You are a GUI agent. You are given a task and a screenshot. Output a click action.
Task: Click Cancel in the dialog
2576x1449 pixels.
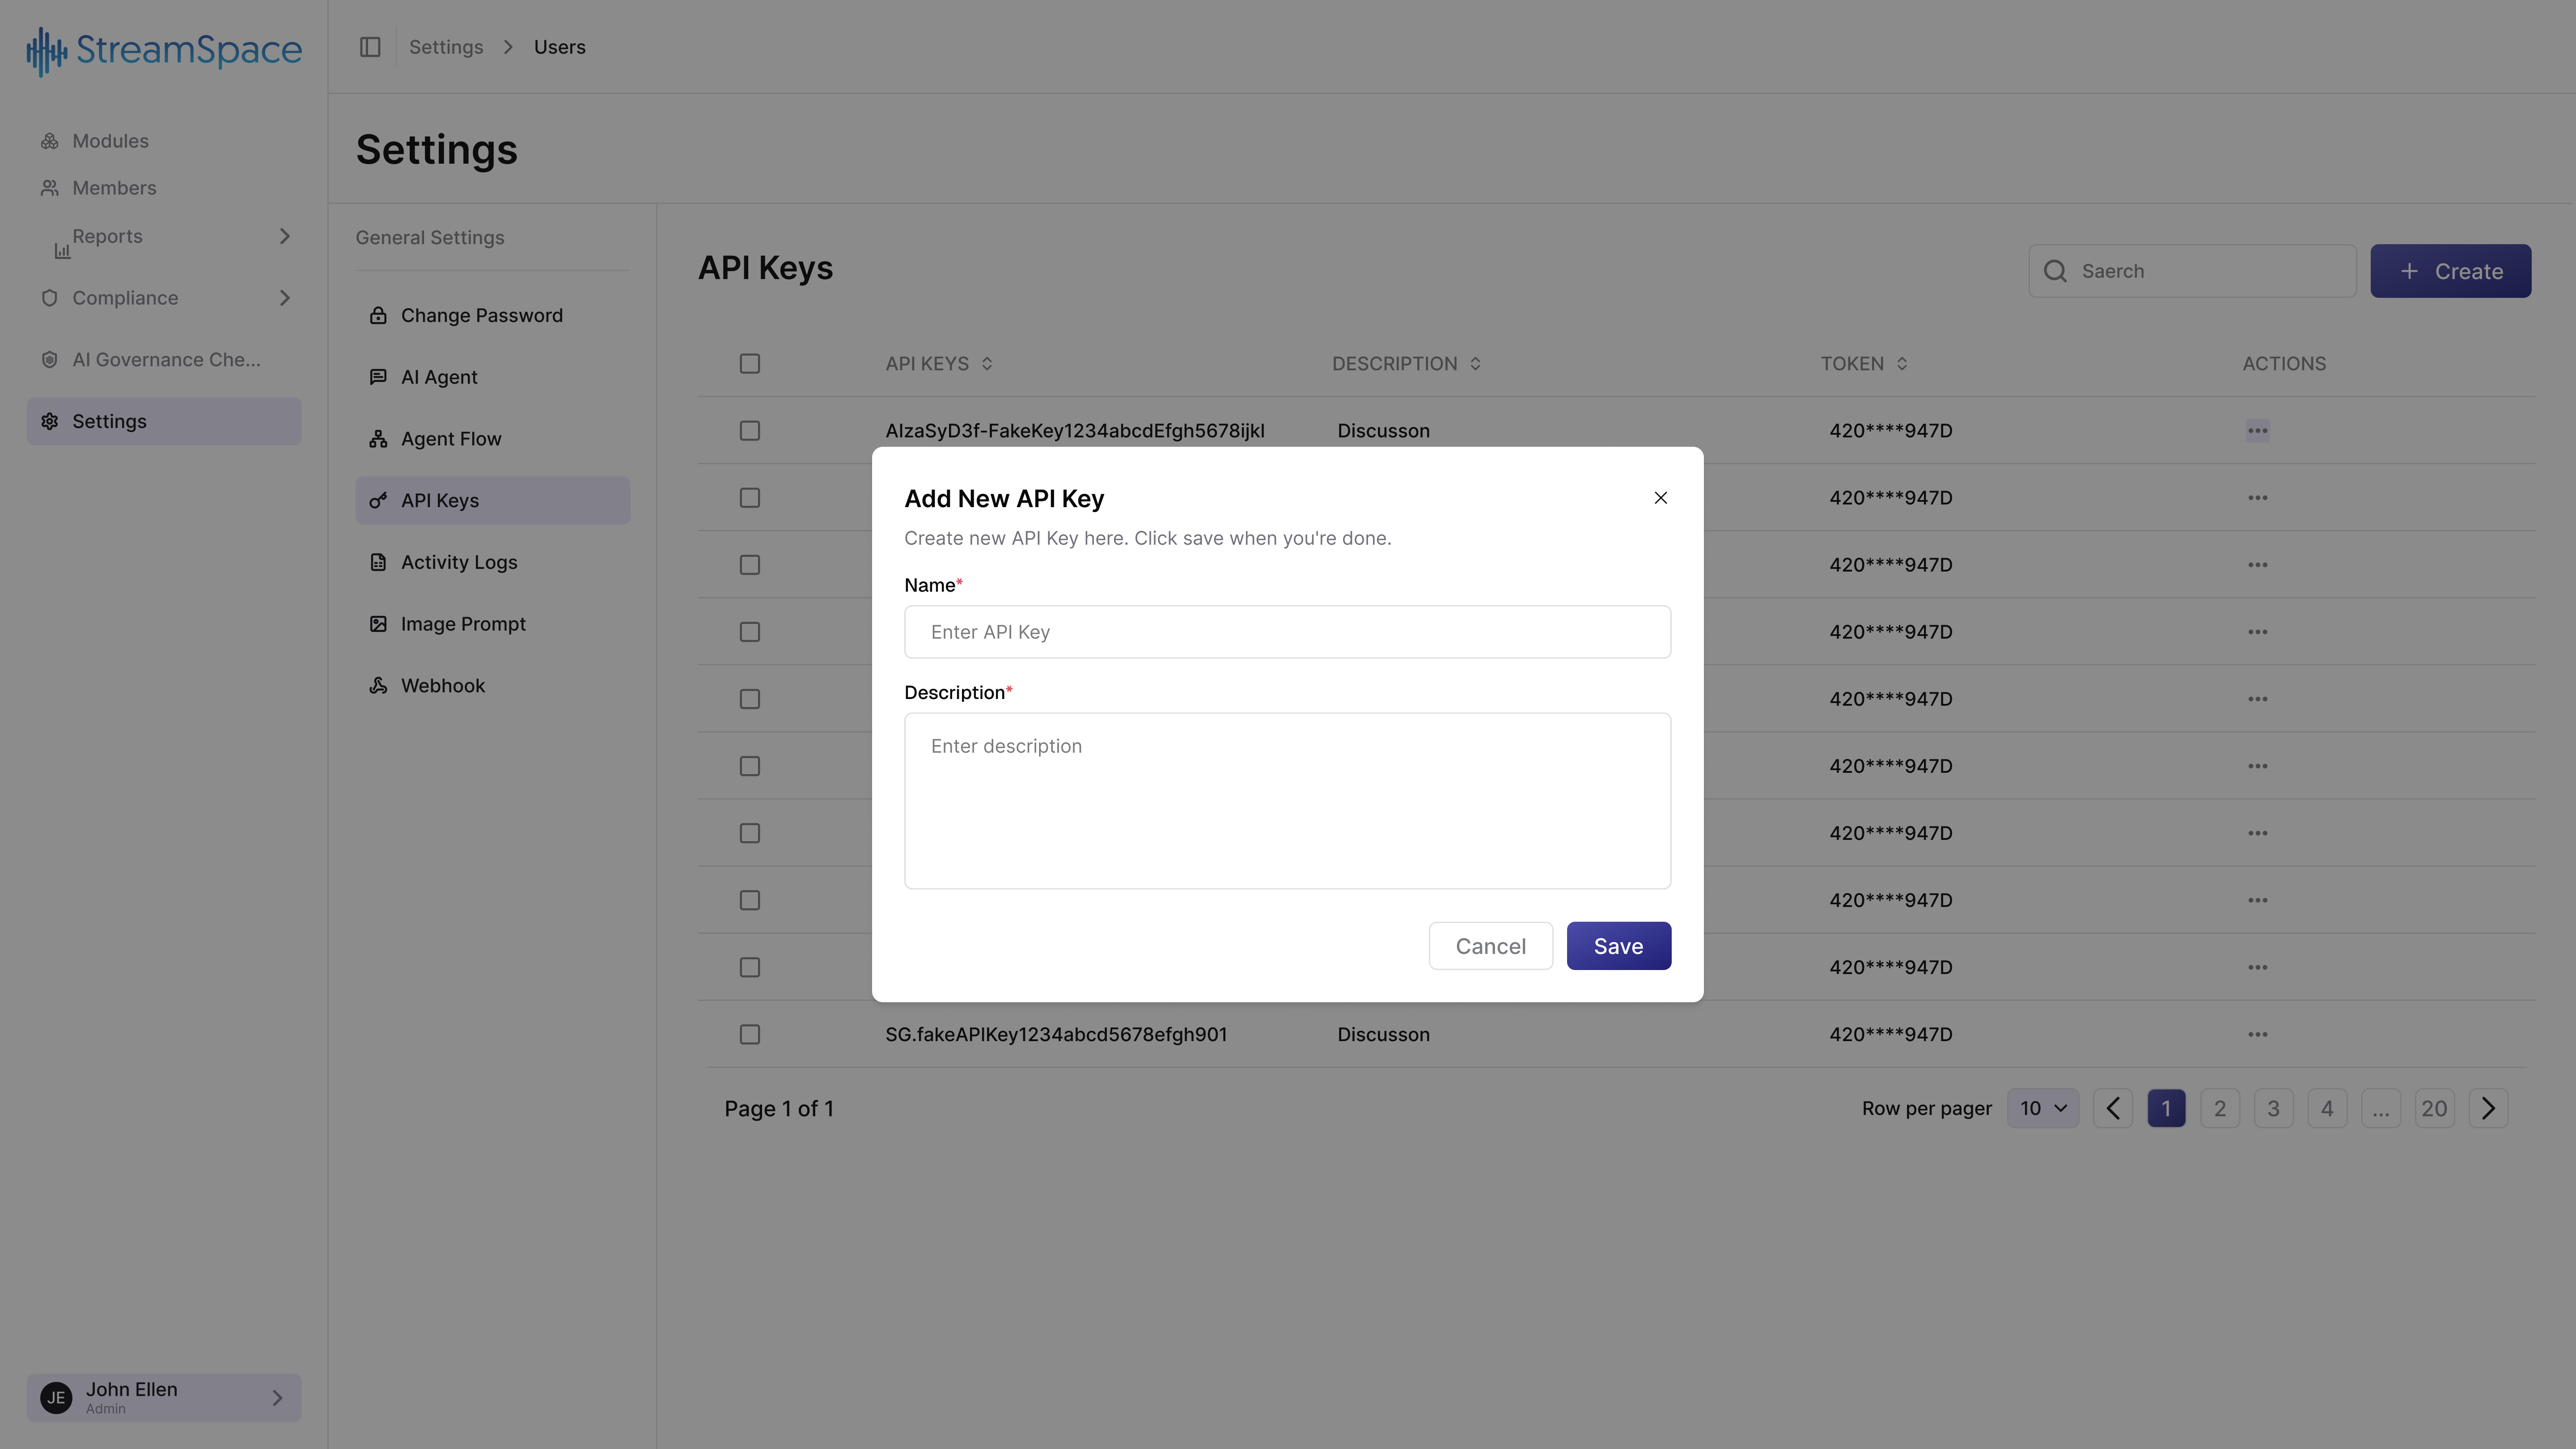pos(1491,946)
